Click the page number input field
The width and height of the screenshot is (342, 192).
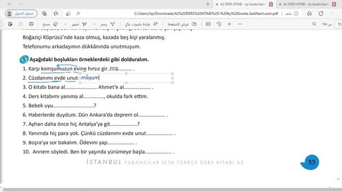[339, 24]
